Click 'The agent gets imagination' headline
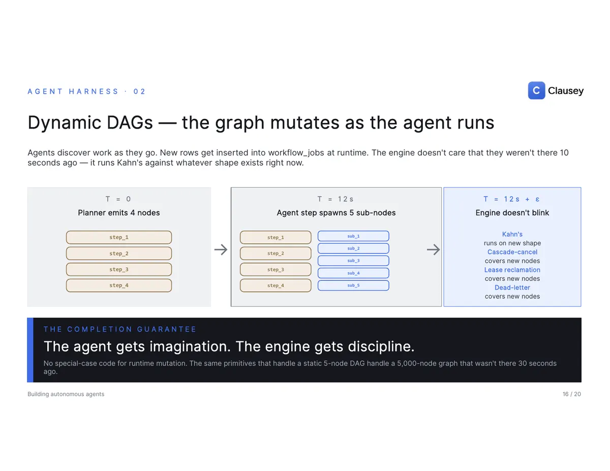Image resolution: width=610 pixels, height=471 pixels. pyautogui.click(x=229, y=347)
